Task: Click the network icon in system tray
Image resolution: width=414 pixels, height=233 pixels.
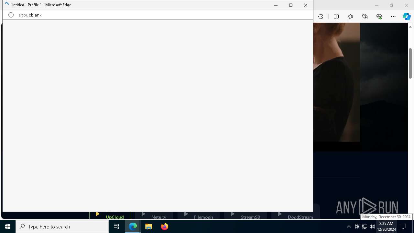Action: pos(365,227)
